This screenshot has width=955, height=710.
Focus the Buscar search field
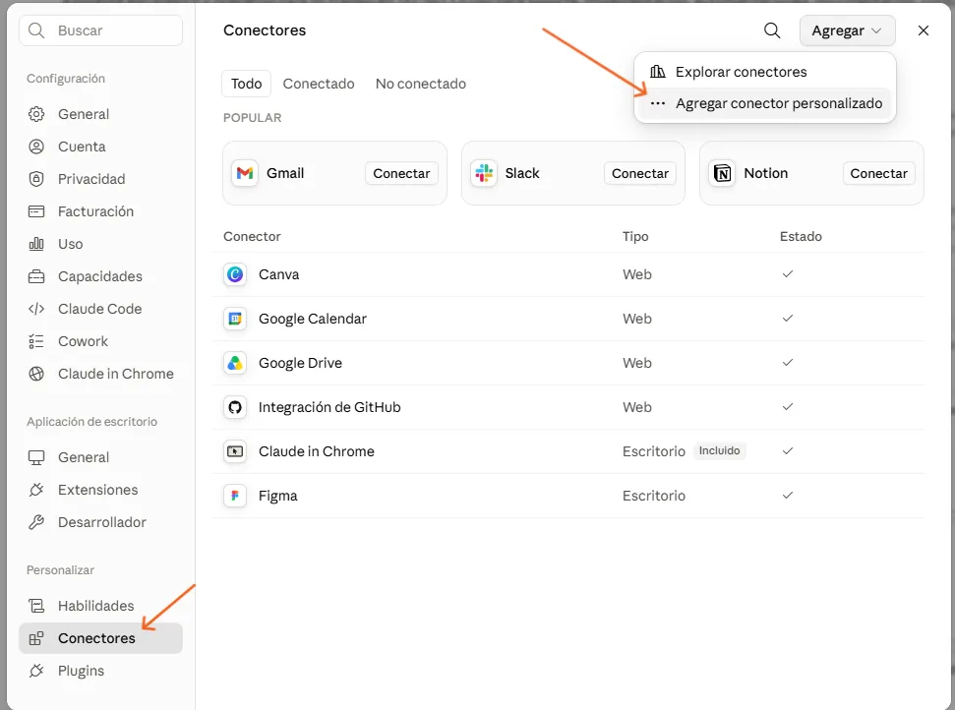coord(100,30)
